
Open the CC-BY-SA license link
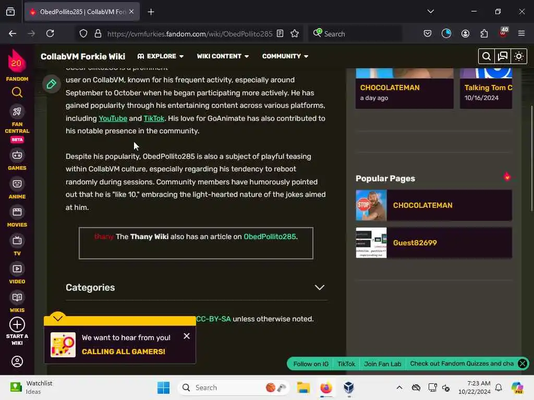(x=213, y=319)
